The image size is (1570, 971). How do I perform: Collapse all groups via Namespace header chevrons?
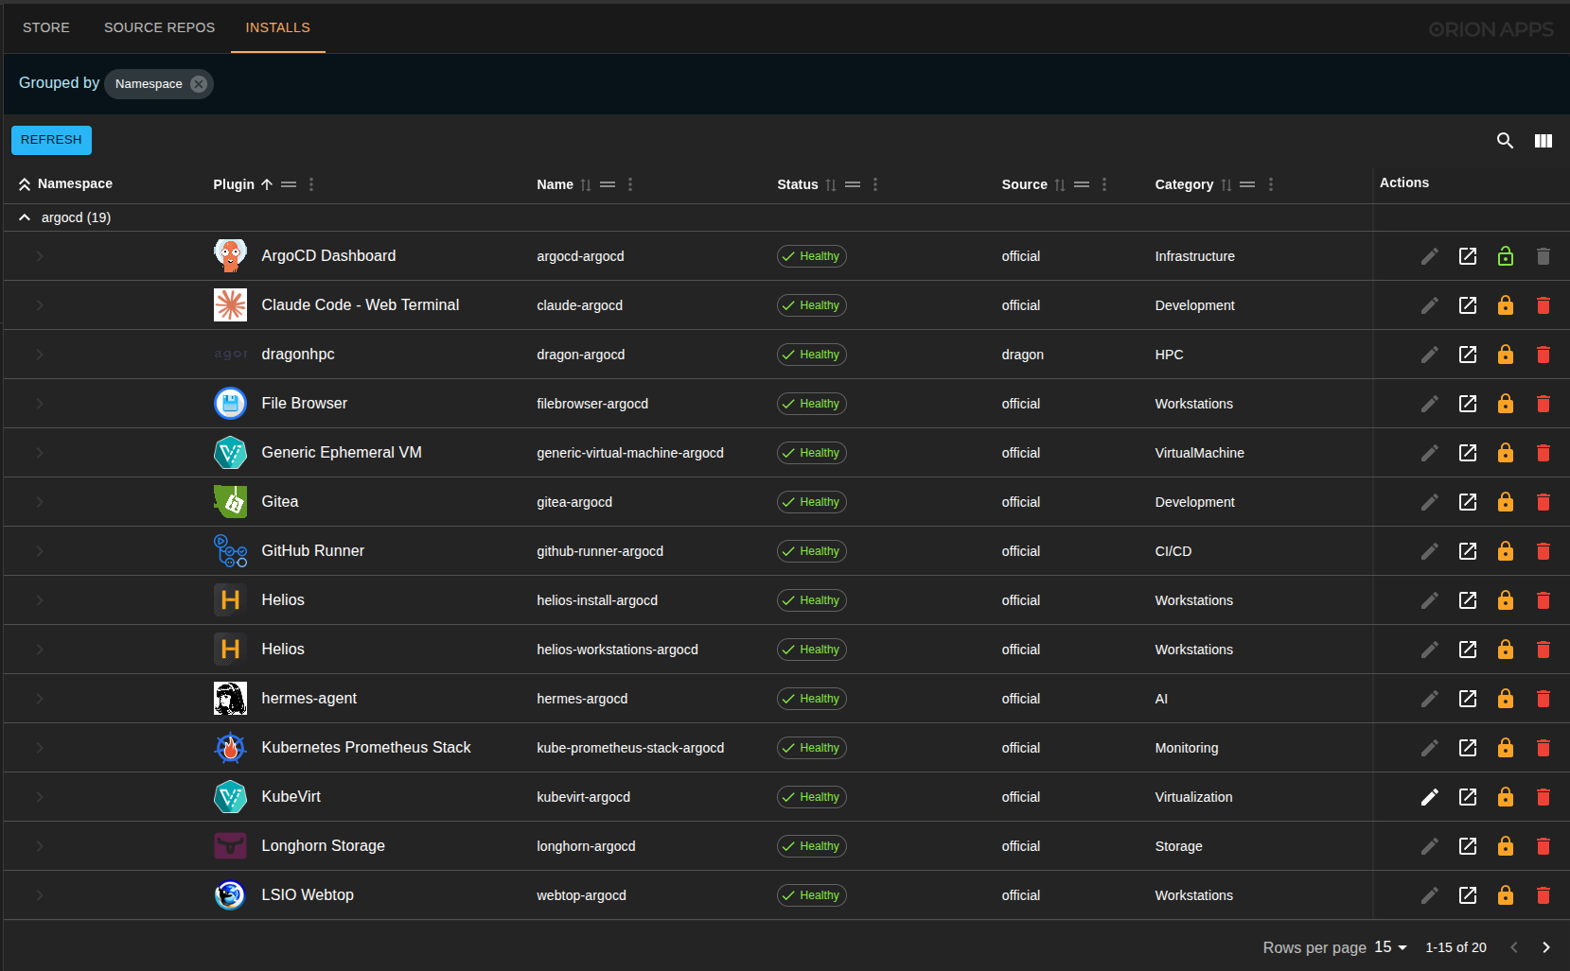click(25, 184)
